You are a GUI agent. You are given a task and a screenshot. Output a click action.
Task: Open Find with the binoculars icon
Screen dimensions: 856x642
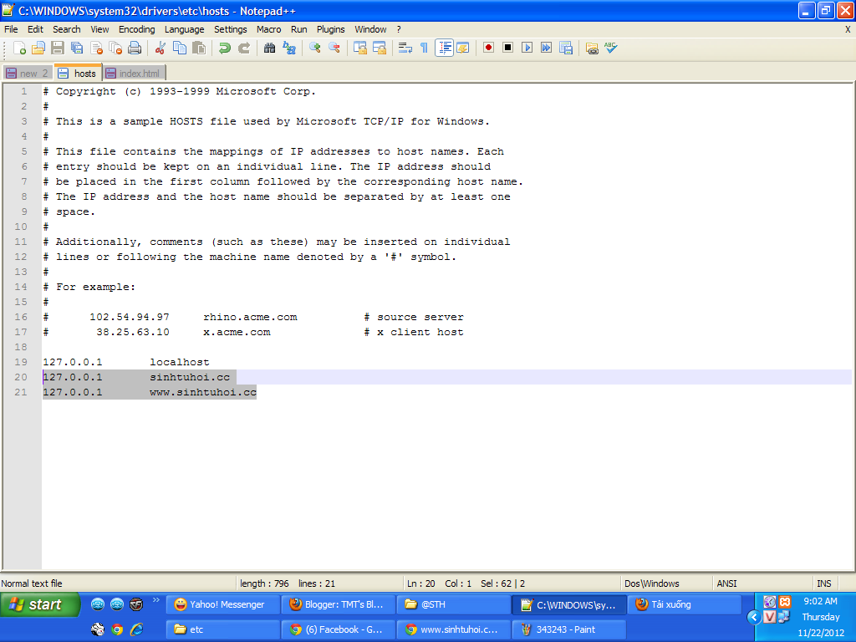270,48
